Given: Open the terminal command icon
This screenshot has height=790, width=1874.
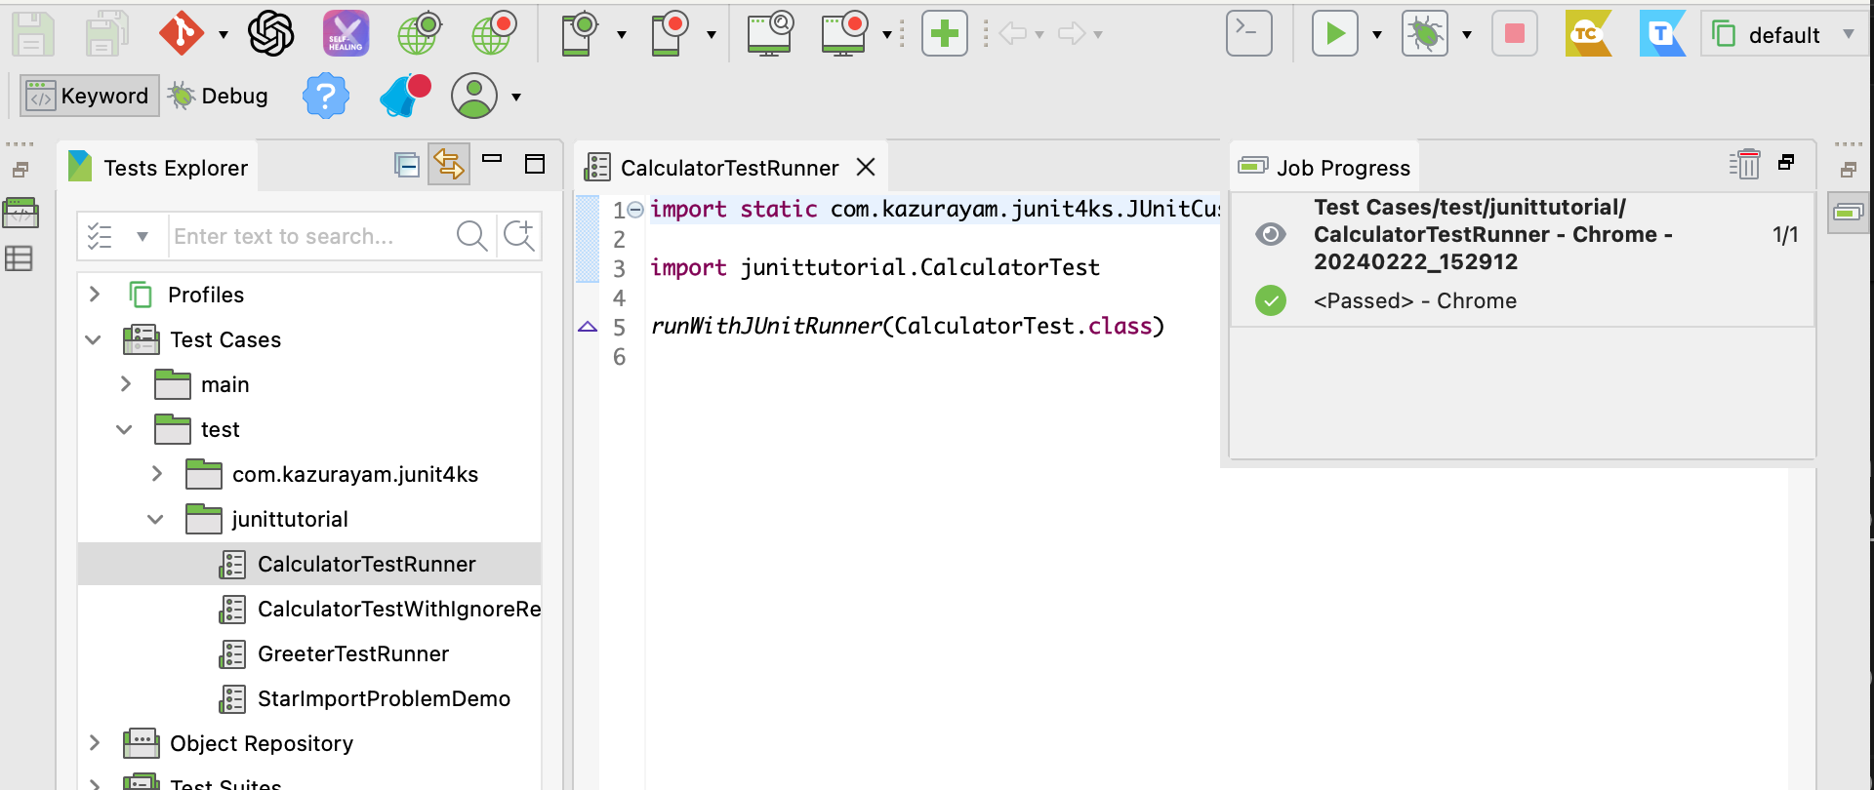Looking at the screenshot, I should coord(1249,33).
